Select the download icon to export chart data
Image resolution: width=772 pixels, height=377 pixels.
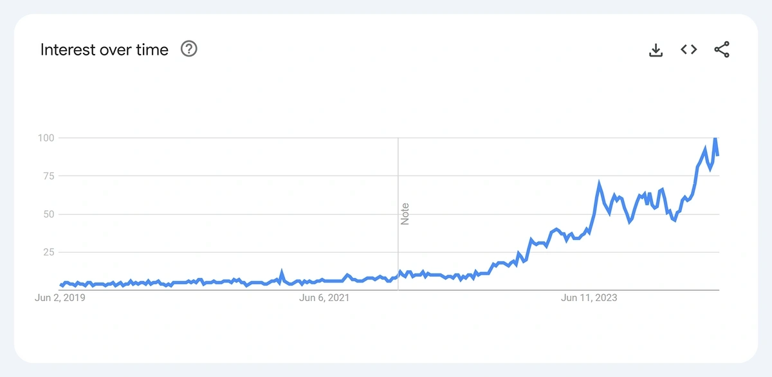(x=656, y=49)
